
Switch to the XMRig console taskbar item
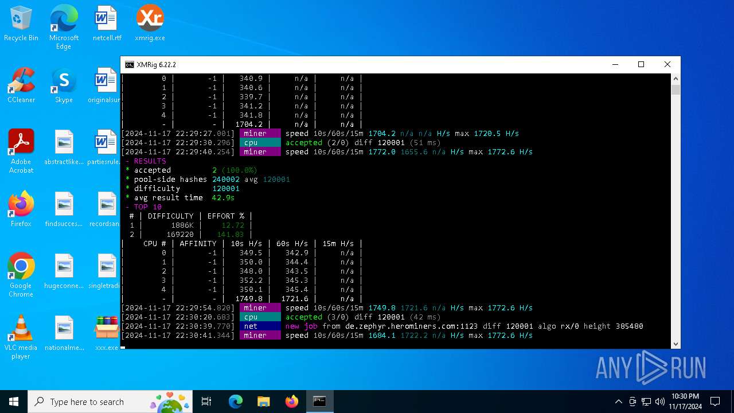[319, 402]
